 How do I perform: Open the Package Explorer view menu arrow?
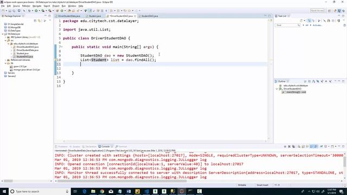[x=50, y=21]
